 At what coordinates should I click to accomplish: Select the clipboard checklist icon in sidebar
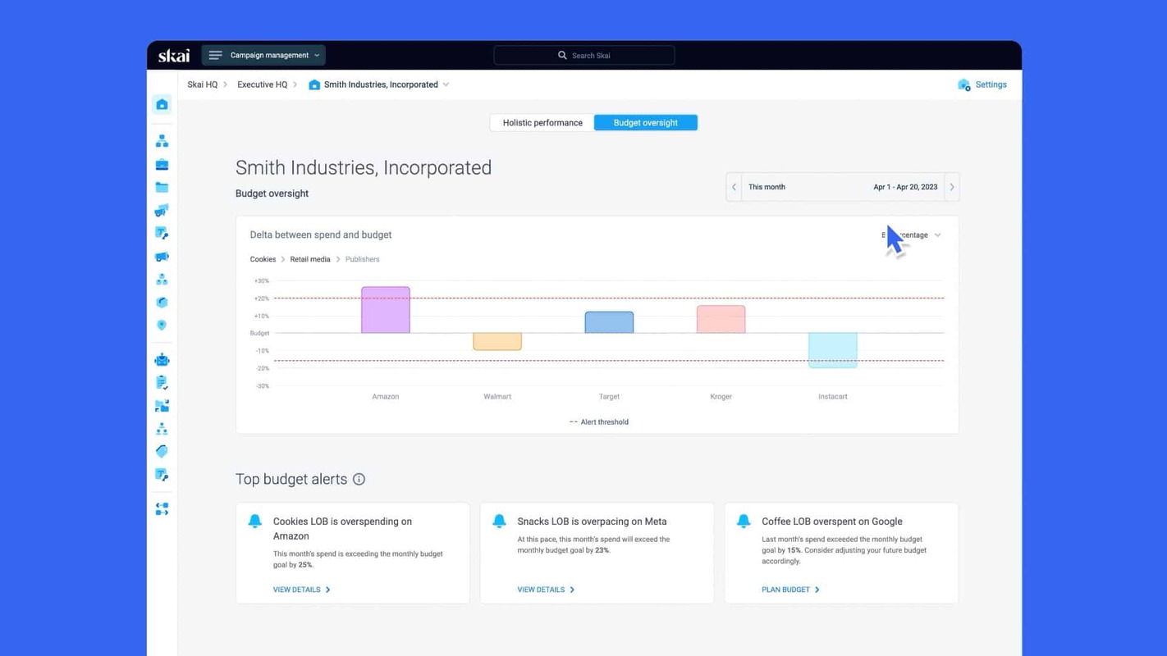162,381
